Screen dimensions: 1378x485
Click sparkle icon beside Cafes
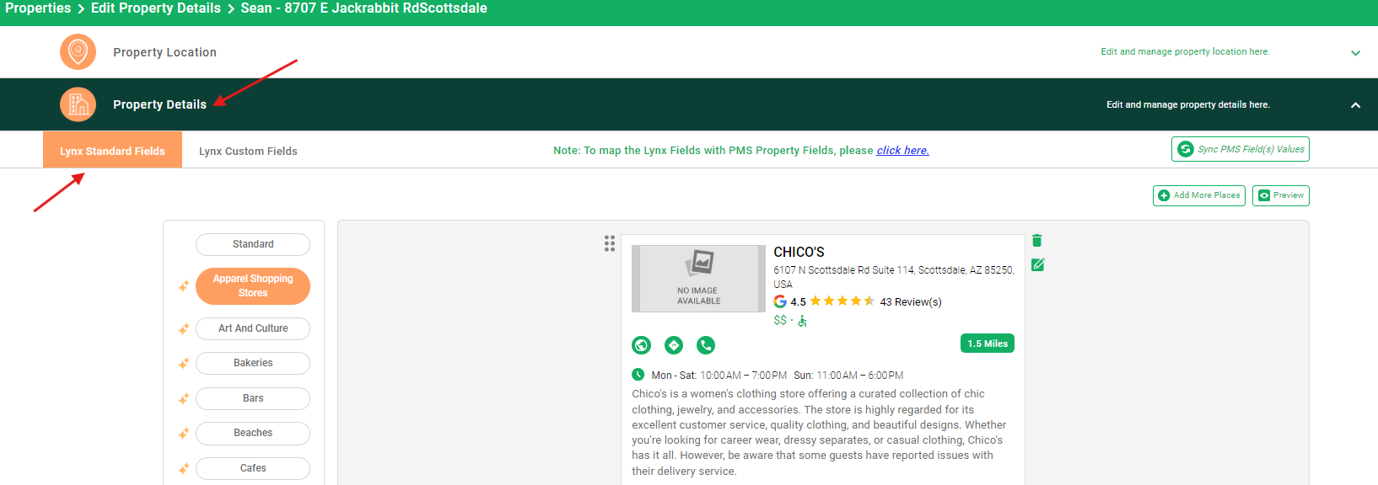[183, 469]
